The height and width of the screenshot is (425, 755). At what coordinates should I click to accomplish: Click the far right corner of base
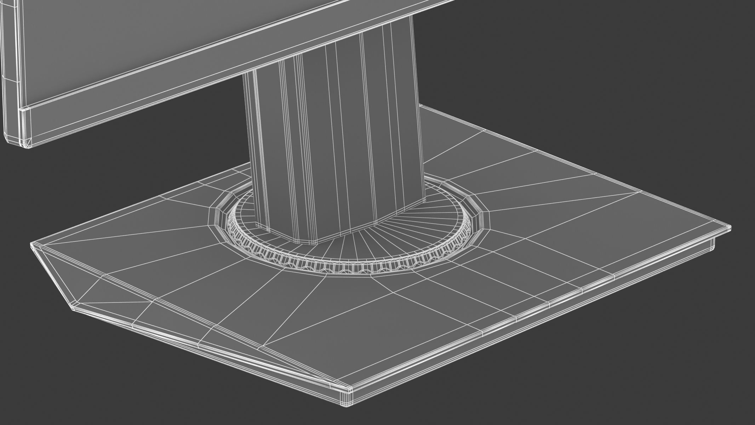pyautogui.click(x=728, y=228)
